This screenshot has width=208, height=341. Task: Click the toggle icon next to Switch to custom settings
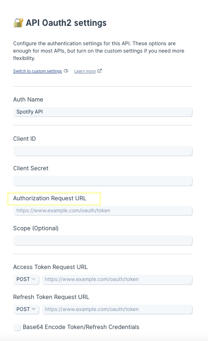point(66,71)
